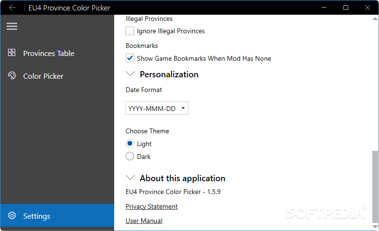Click the Provinces Table grid icon

tap(11, 53)
